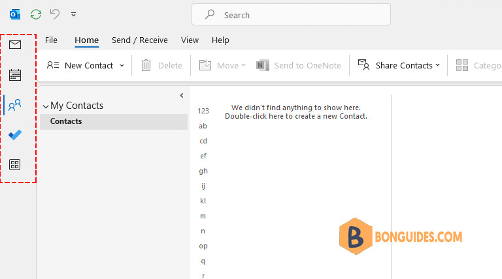Click the Delete trash button
Image resolution: width=502 pixels, height=279 pixels.
[x=161, y=65]
